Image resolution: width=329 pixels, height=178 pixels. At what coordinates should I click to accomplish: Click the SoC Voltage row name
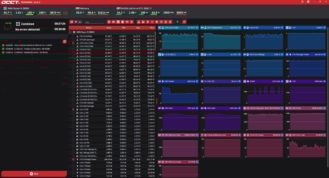88,153
